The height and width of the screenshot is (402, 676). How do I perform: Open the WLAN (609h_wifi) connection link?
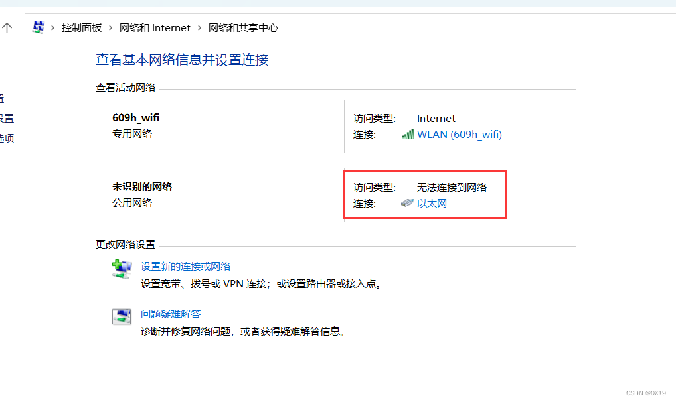point(460,134)
